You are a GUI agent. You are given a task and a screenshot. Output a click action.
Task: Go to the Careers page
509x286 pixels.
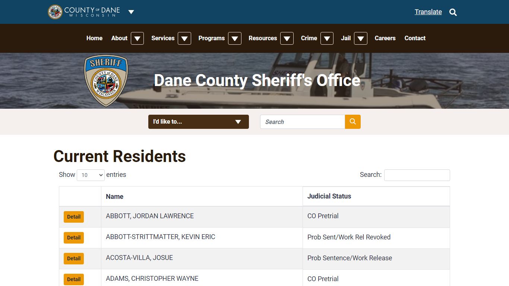[385, 38]
